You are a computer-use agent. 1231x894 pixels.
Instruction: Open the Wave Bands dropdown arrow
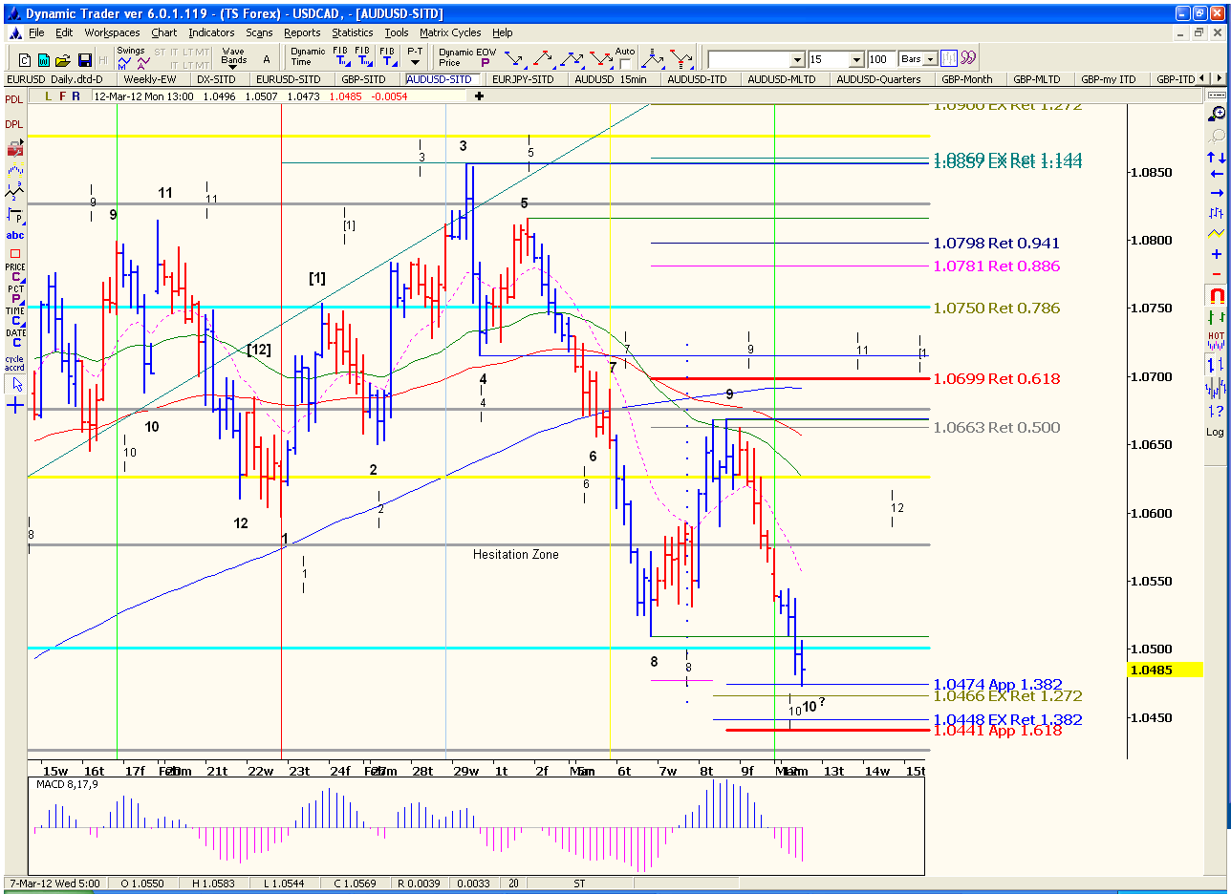pos(232,68)
